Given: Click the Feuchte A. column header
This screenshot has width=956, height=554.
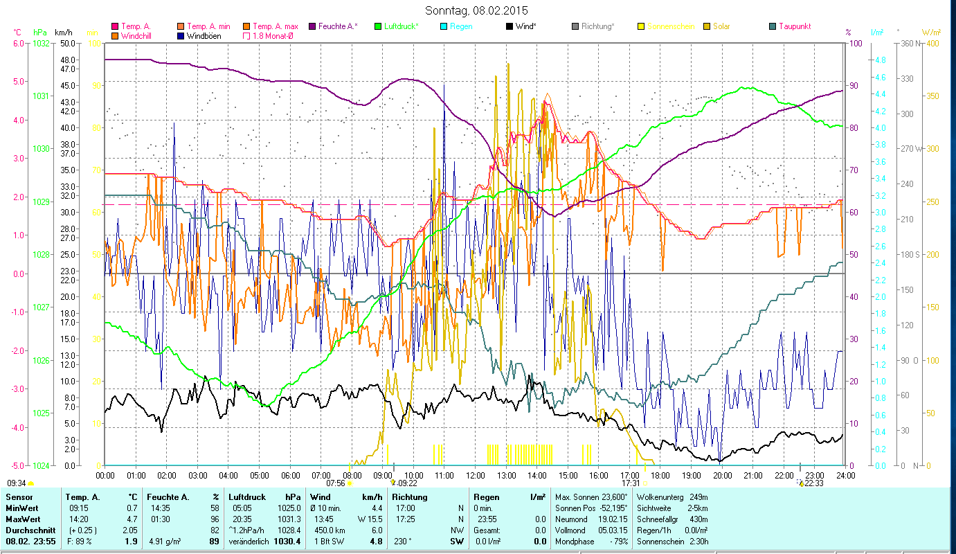Looking at the screenshot, I should (x=169, y=497).
